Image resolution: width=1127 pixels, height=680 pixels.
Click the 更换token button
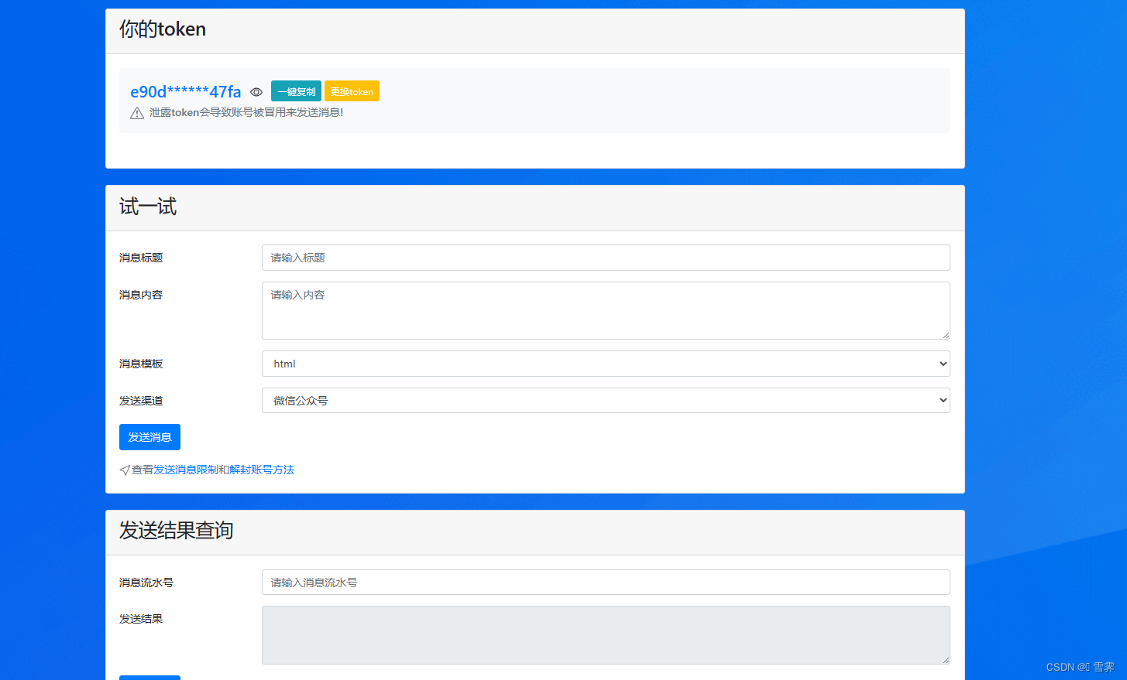352,91
